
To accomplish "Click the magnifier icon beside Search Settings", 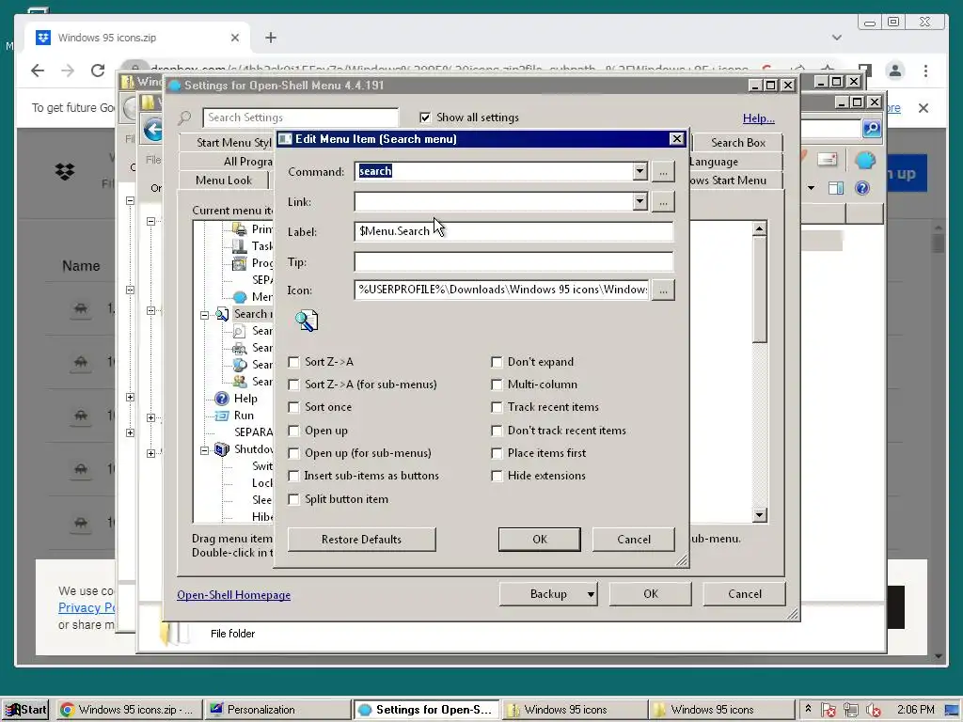I will click(x=184, y=118).
